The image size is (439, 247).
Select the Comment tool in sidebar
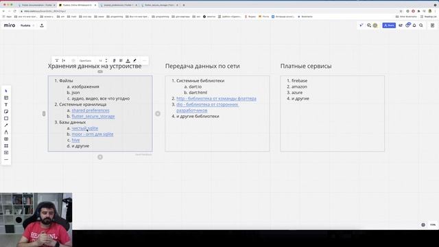point(6,139)
